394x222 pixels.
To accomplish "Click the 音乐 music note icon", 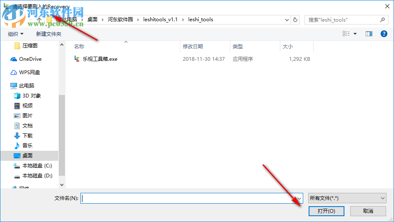I will 17,145.
